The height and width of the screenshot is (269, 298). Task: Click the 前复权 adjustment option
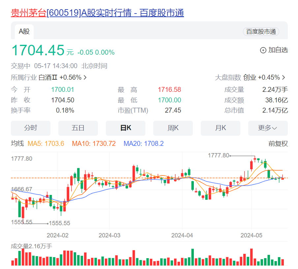(x=278, y=144)
